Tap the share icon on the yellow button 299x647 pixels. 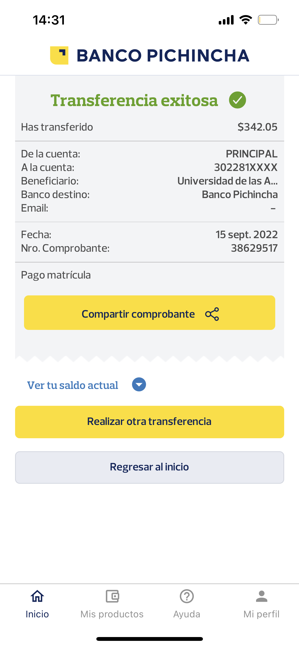[x=212, y=314]
